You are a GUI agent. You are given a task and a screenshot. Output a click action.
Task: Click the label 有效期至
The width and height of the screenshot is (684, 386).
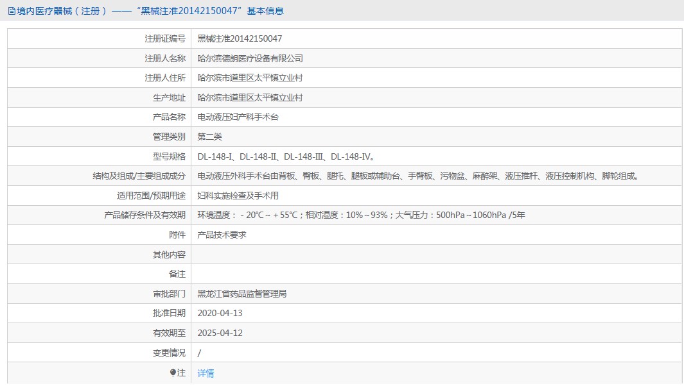pos(169,333)
